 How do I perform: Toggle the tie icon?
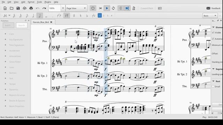click(59, 16)
